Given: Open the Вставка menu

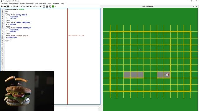Looking at the screenshot, I should 22,3.
